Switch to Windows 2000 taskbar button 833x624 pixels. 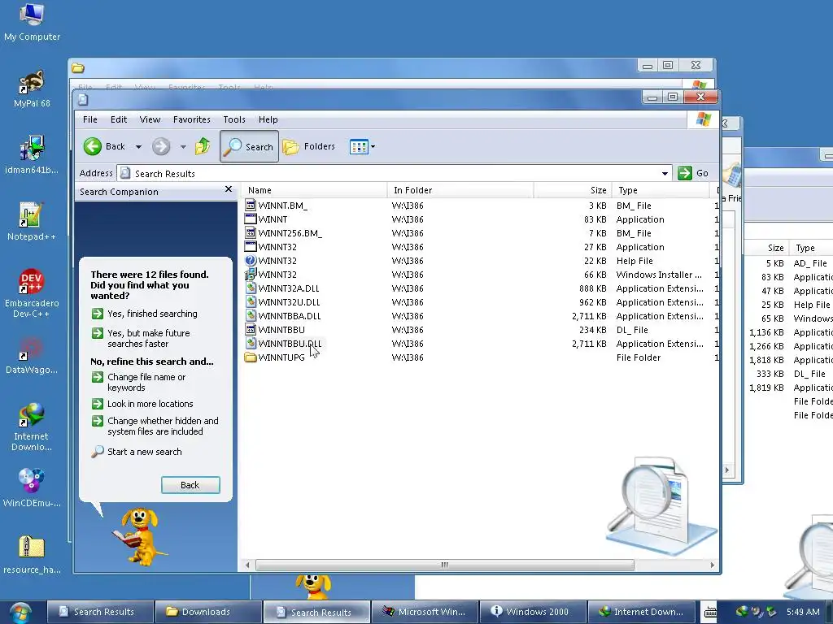pyautogui.click(x=533, y=612)
